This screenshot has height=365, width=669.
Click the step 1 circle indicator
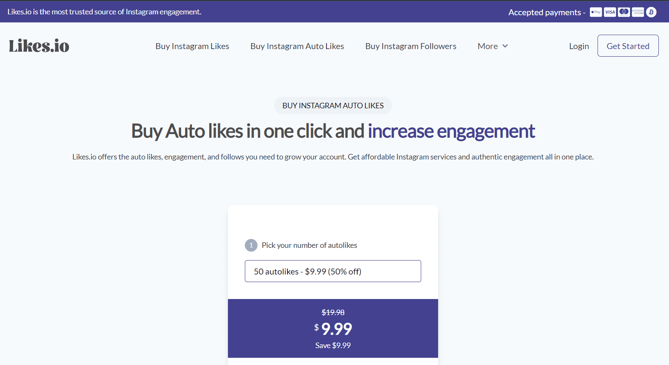[251, 245]
